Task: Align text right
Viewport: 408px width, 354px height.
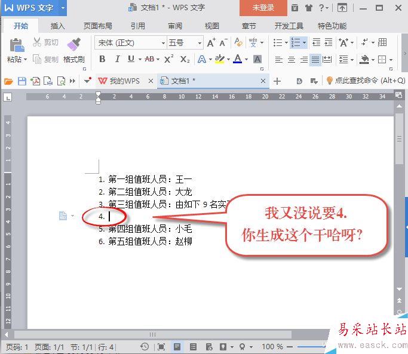Action: (303, 60)
